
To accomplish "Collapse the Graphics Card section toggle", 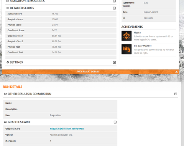I will click(x=115, y=122).
